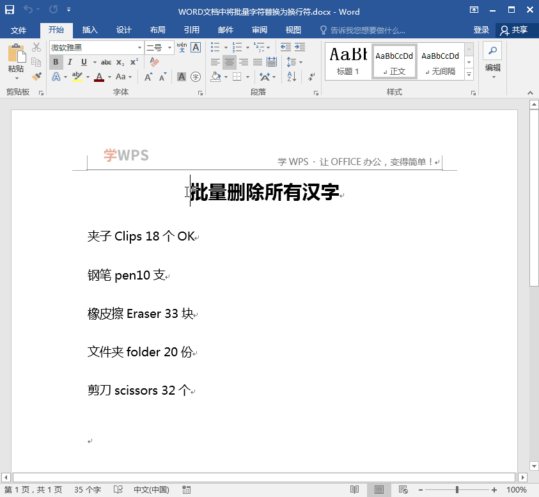
Task: Toggle Show/Hide paragraph marks
Action: 311,77
